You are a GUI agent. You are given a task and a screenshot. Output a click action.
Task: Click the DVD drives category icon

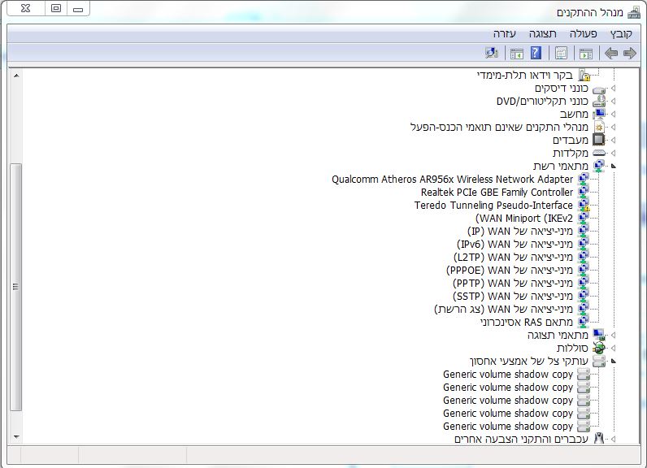pos(599,102)
